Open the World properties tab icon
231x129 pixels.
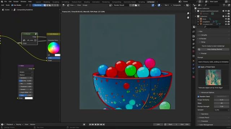pos(193,51)
